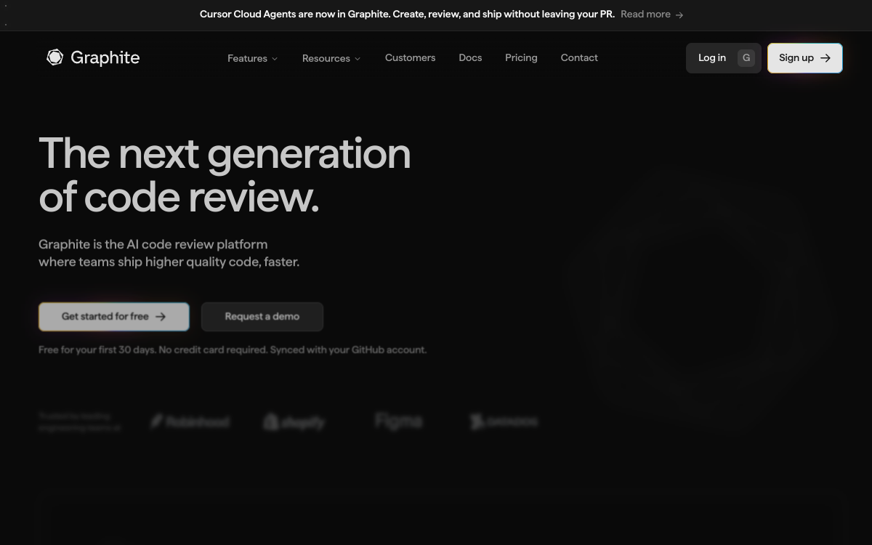This screenshot has height=545, width=872.
Task: Click 'Graphite is the AI code review platform'
Action: point(153,244)
